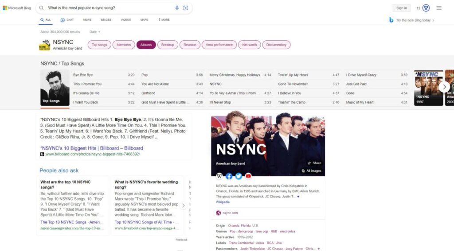Image resolution: width=454 pixels, height=251 pixels.
Task: Open NSYNC Facebook icon
Action: coord(229,176)
